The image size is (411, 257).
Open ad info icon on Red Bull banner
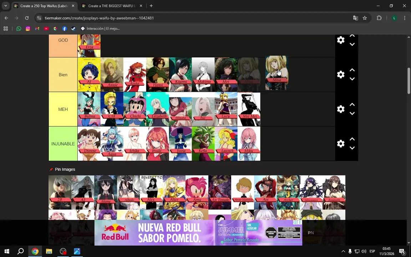[295, 222]
